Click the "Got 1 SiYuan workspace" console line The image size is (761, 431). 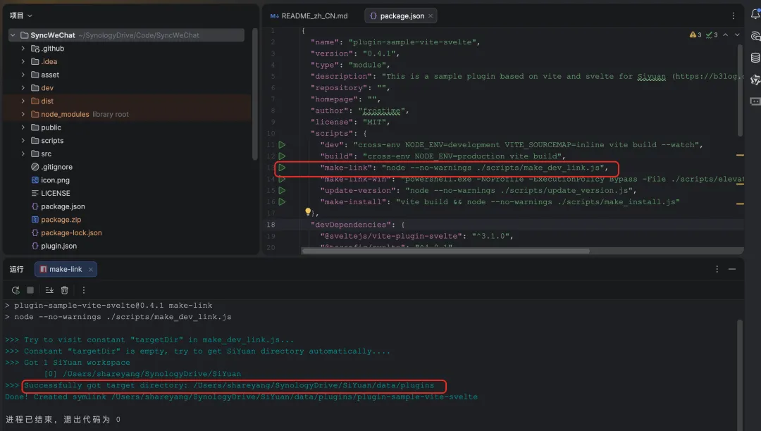[68, 362]
